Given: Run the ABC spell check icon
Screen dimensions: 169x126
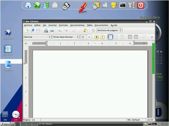Looking at the screenshot, I should (93, 30).
